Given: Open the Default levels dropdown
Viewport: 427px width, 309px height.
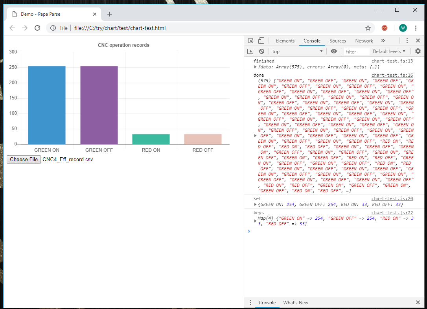Looking at the screenshot, I should pyautogui.click(x=389, y=51).
